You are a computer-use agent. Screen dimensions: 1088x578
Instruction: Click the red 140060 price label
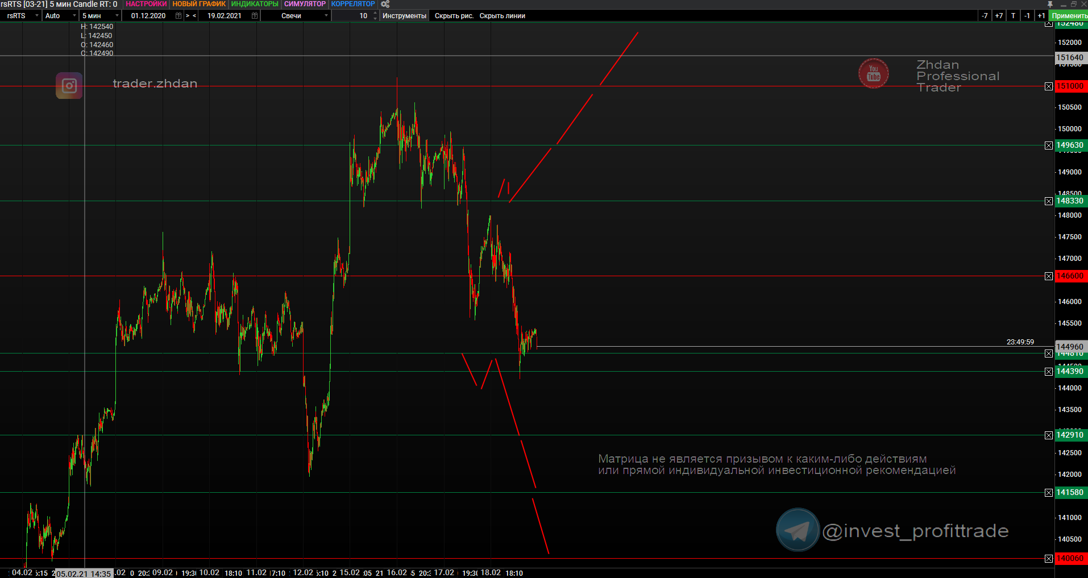pyautogui.click(x=1071, y=559)
